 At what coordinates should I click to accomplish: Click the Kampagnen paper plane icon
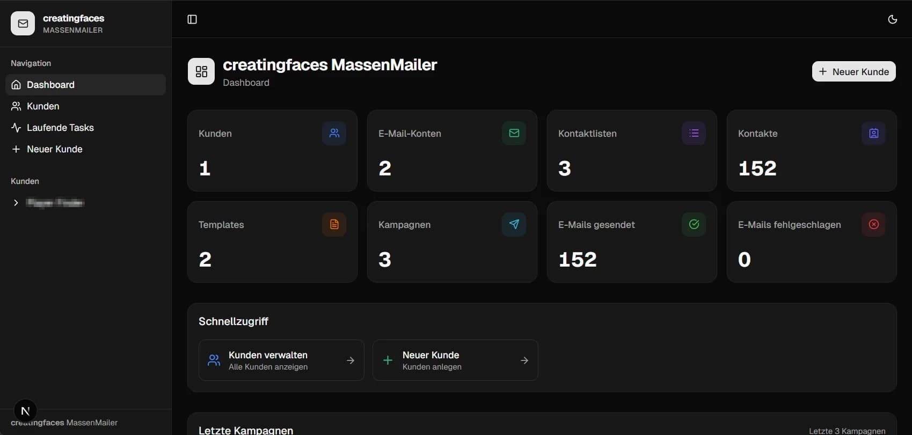click(x=514, y=224)
